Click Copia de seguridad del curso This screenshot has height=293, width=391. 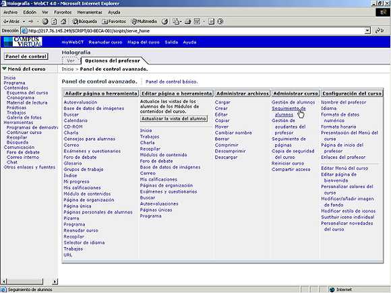(x=293, y=154)
